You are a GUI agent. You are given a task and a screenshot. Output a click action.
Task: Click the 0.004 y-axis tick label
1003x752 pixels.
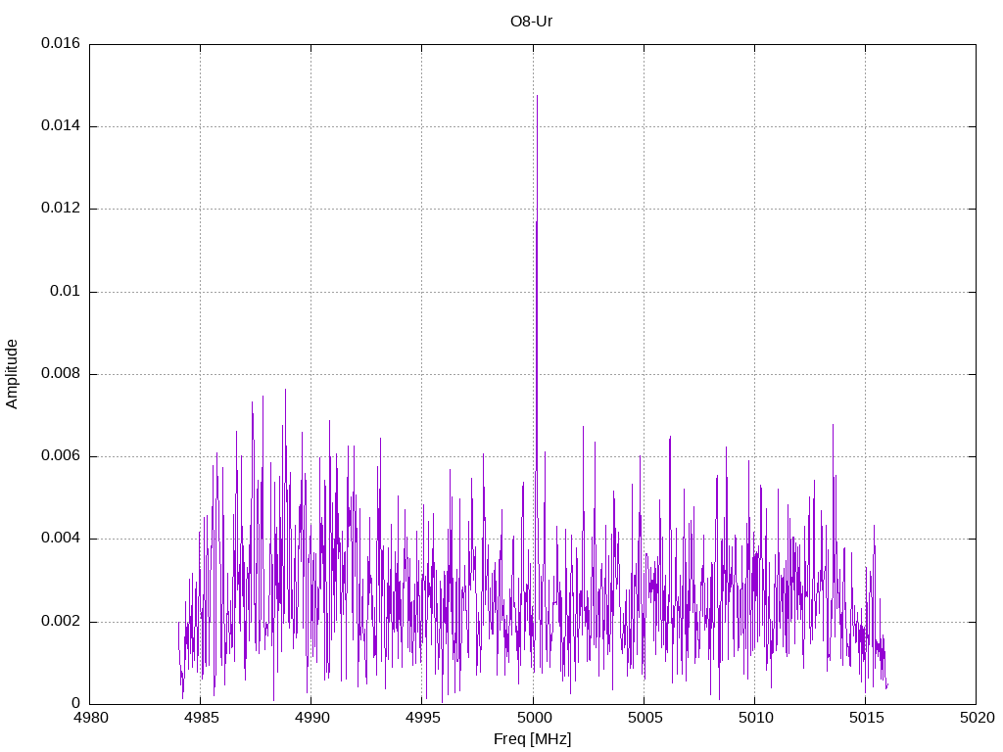click(61, 540)
